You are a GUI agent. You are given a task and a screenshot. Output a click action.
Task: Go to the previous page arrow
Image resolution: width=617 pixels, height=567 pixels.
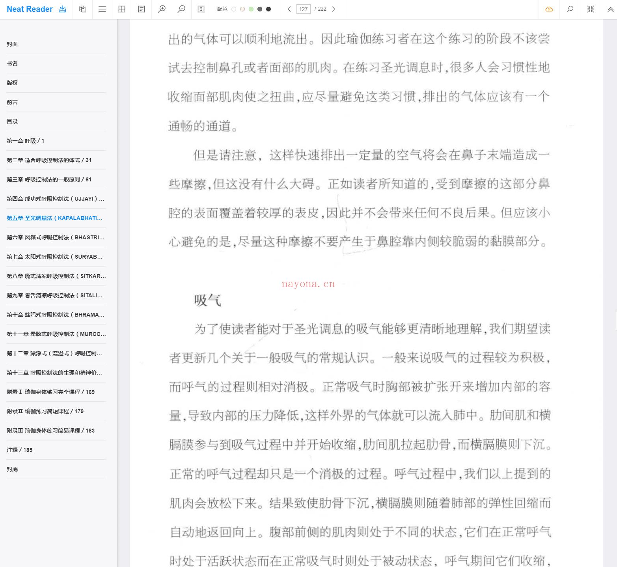289,9
